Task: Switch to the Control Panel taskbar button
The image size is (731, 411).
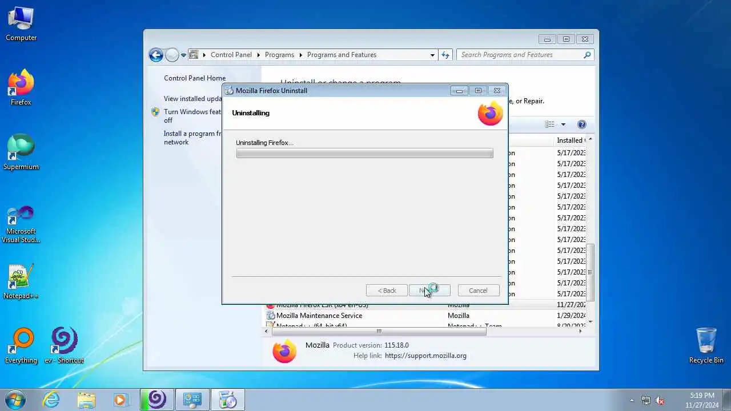Action: point(192,400)
